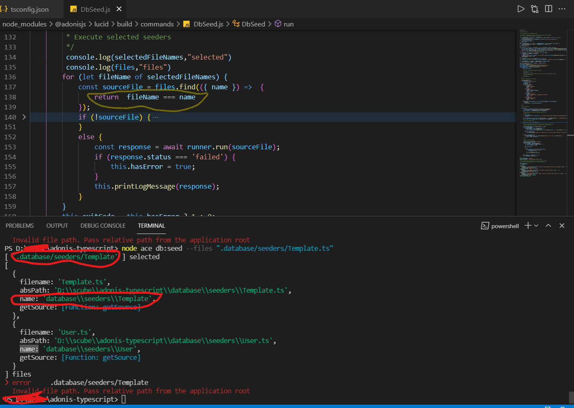This screenshot has height=408, width=574.
Task: Expand the folded code block at line 140
Action: coord(24,117)
